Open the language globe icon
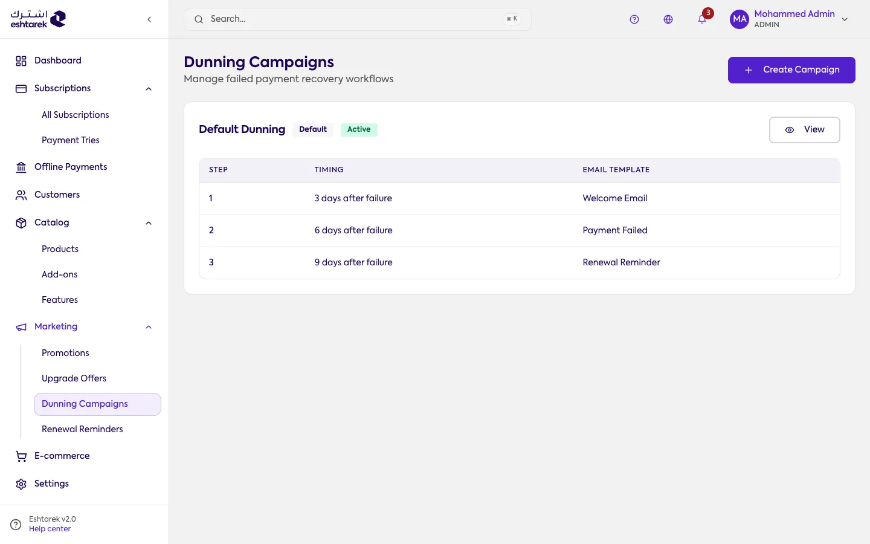This screenshot has height=544, width=870. [668, 19]
